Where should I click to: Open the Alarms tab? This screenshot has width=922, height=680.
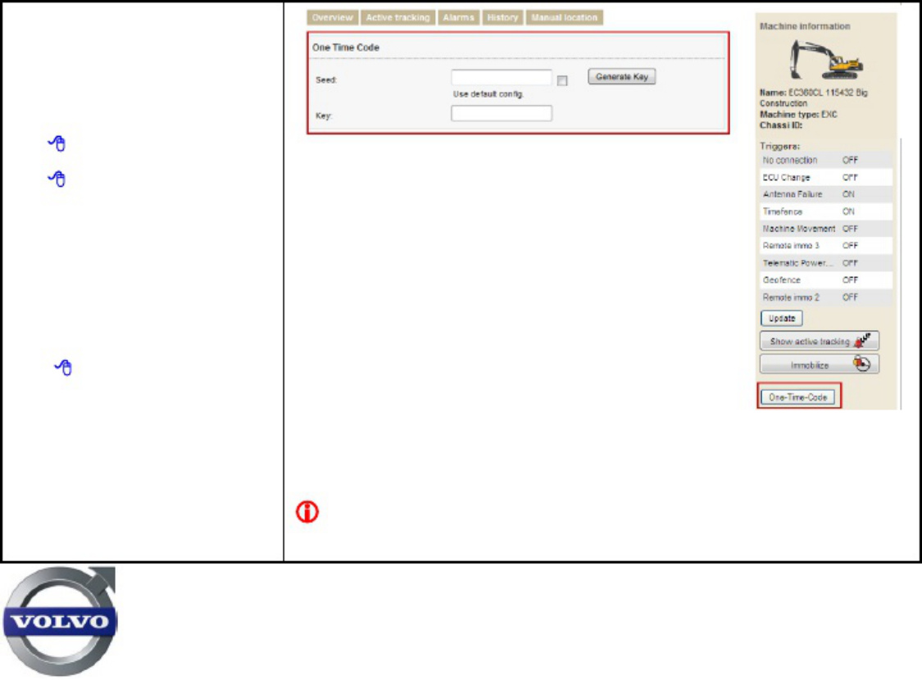(459, 18)
